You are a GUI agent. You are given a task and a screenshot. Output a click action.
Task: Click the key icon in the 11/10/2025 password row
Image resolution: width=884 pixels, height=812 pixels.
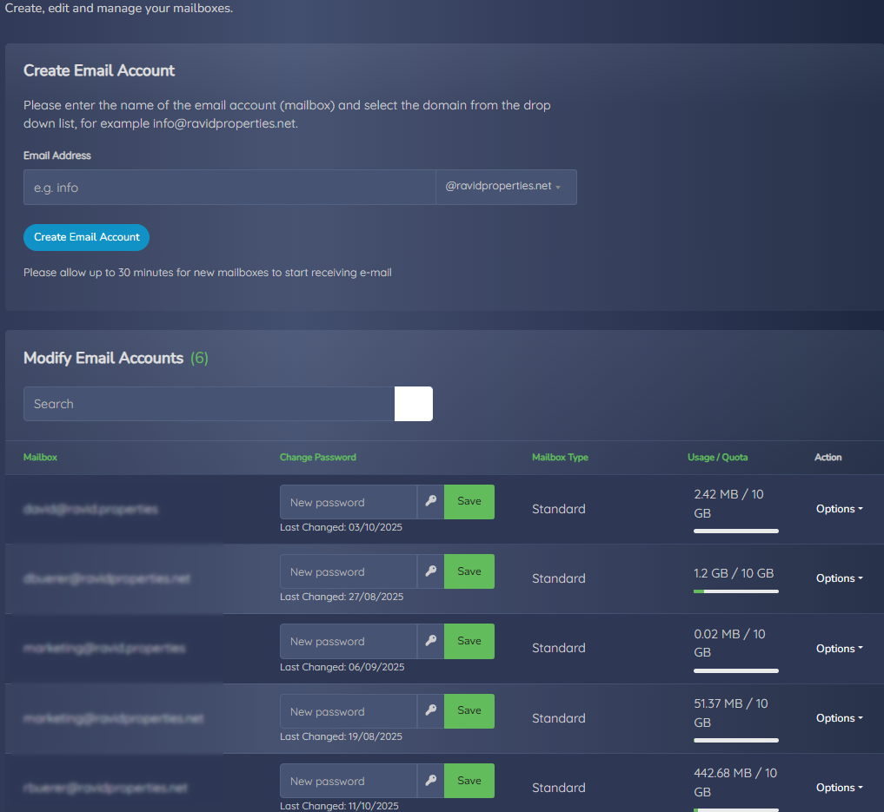point(430,781)
